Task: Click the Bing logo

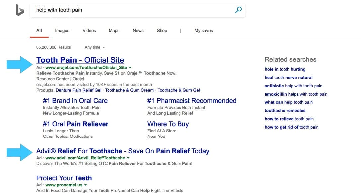Action: click(19, 10)
